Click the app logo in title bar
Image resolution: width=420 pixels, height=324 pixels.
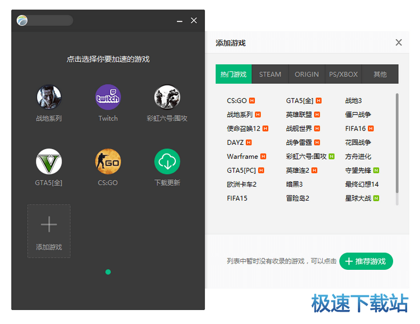click(22, 20)
